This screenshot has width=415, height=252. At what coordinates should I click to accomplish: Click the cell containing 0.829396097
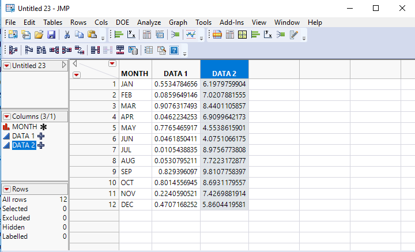tap(176, 172)
